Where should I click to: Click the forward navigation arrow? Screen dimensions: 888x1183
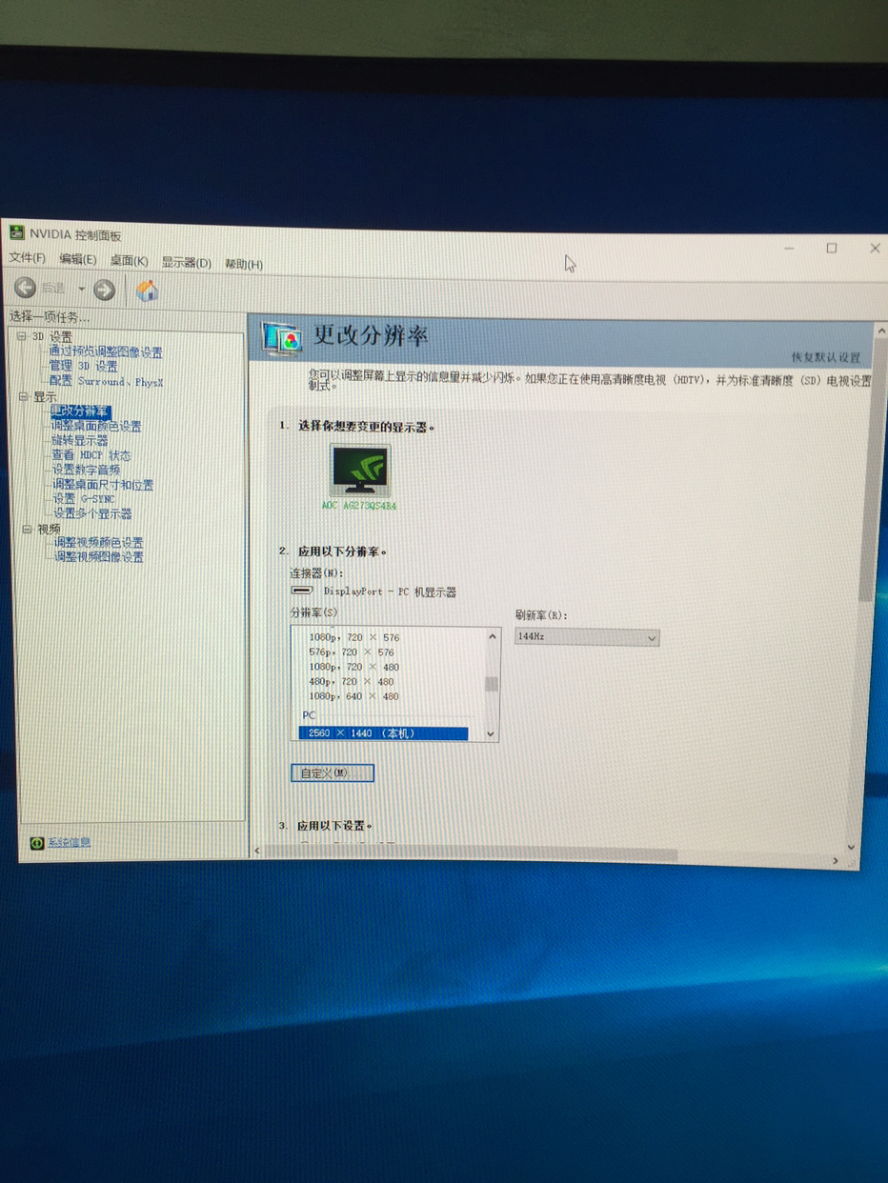pyautogui.click(x=103, y=290)
